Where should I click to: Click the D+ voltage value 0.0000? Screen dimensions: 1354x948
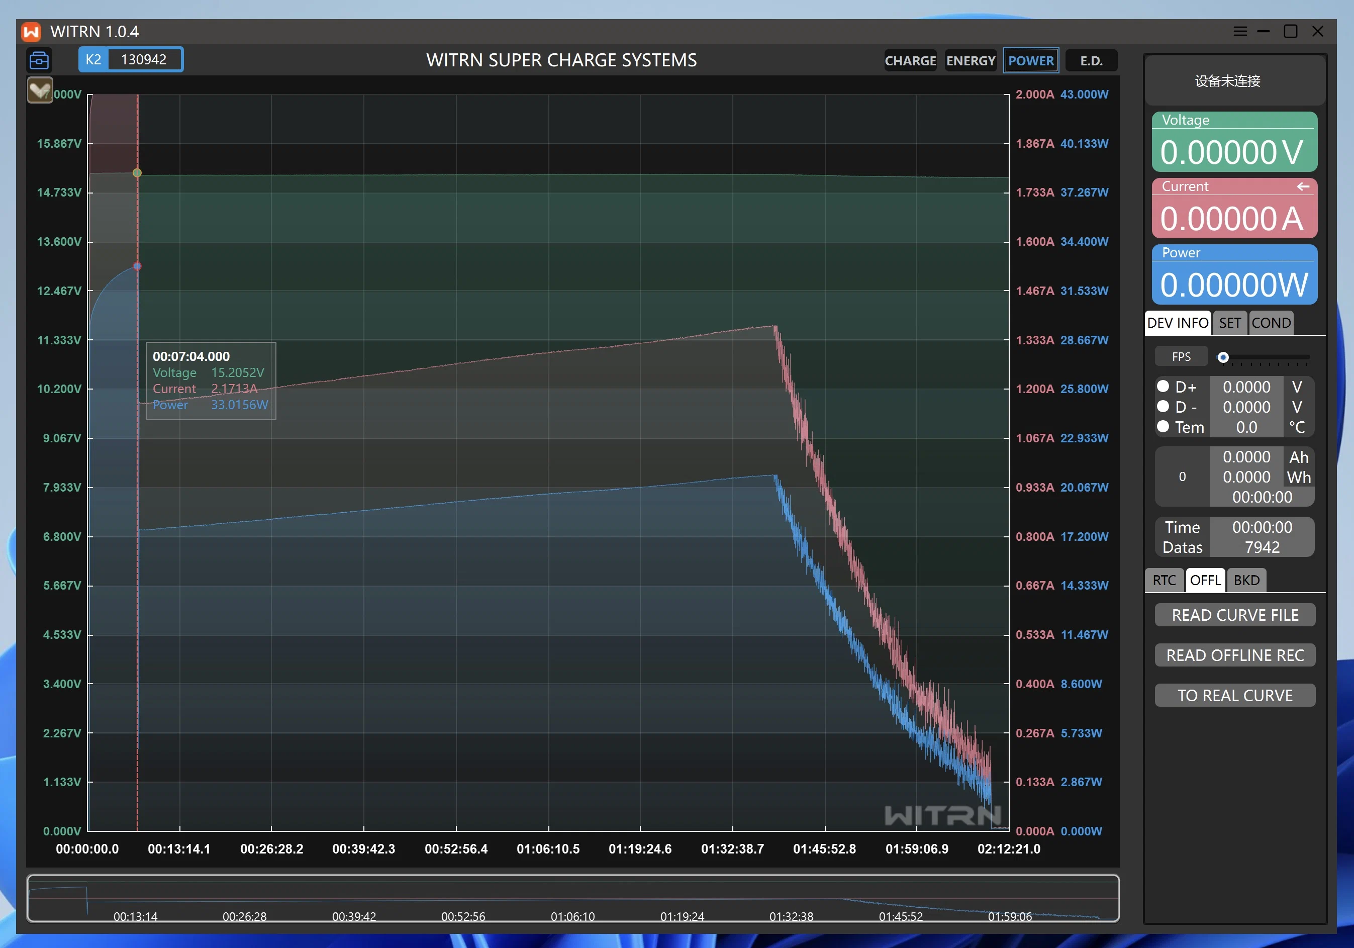[1246, 387]
